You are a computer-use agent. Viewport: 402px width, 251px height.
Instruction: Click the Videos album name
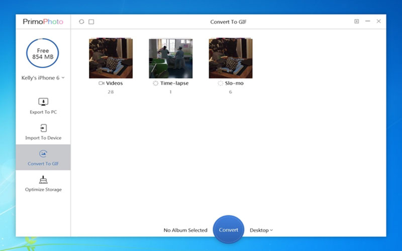coord(115,83)
